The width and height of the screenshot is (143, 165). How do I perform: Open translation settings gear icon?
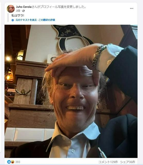[x=13, y=20]
